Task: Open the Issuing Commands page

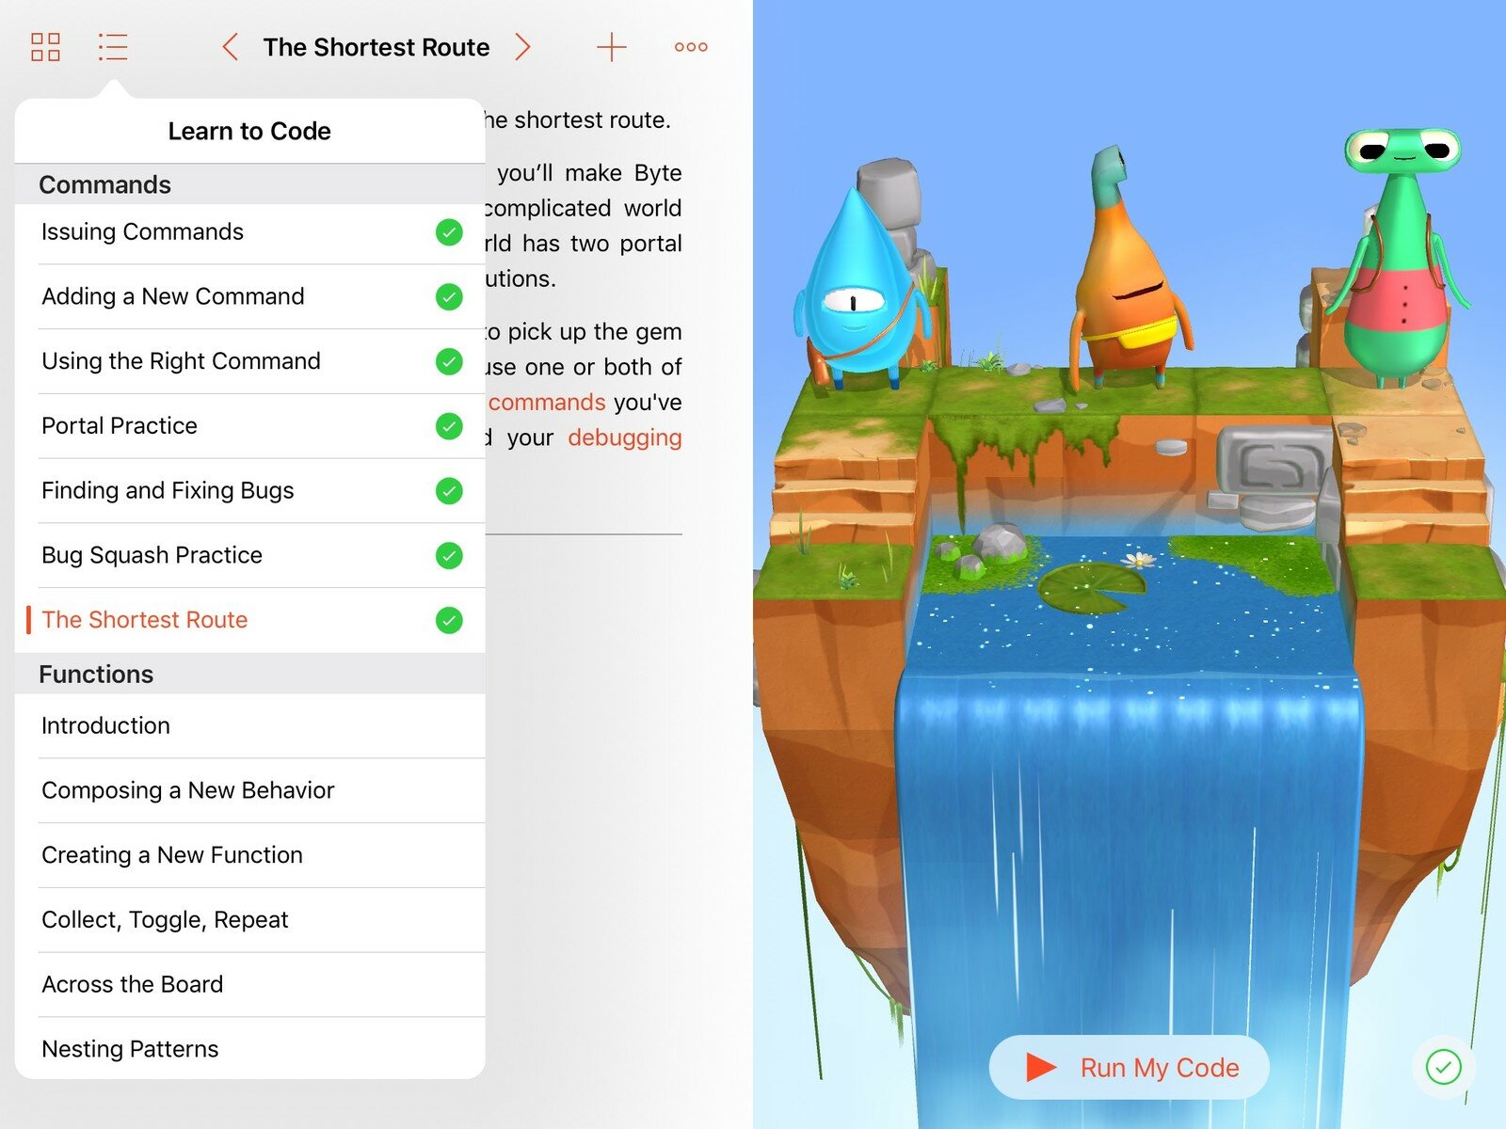Action: coord(250,232)
